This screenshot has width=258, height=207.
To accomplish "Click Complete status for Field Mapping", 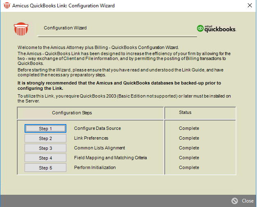I will point(189,158).
